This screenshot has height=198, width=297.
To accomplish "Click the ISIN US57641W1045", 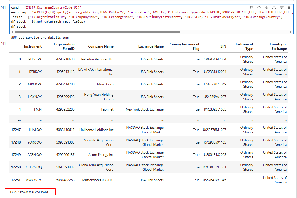I will click(214, 180).
